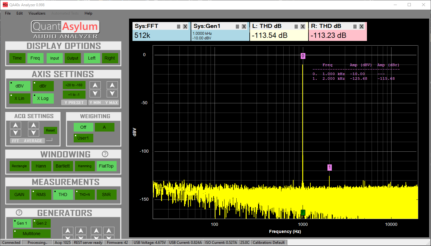Toggle the Left channel display

click(92, 58)
